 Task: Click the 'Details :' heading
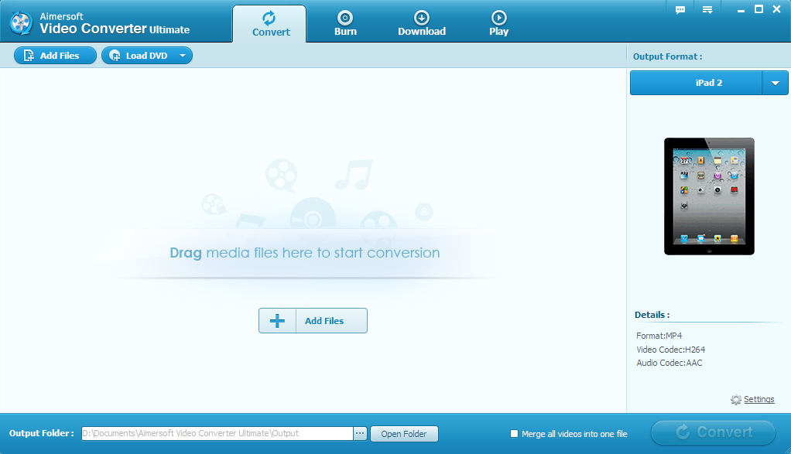[x=652, y=315]
